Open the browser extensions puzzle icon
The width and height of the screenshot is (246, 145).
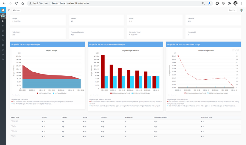[x=229, y=3]
